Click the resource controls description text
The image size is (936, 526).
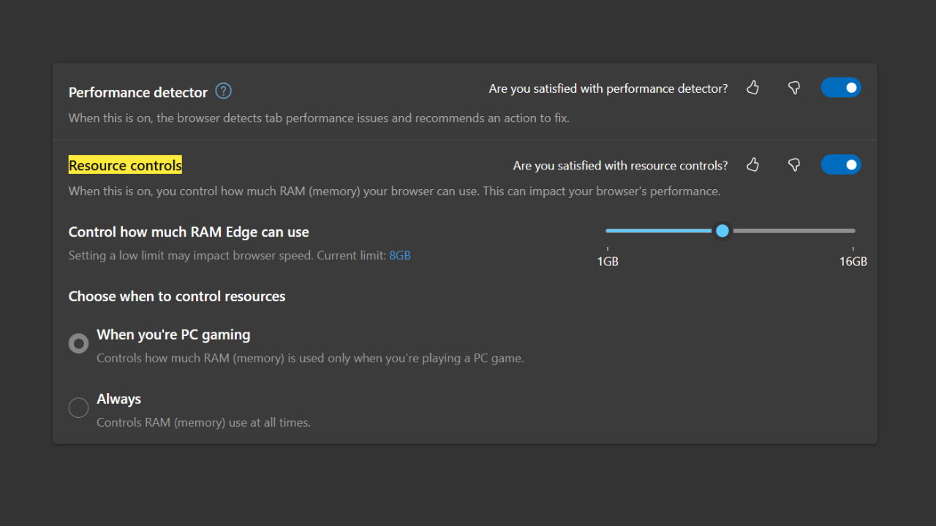[393, 191]
